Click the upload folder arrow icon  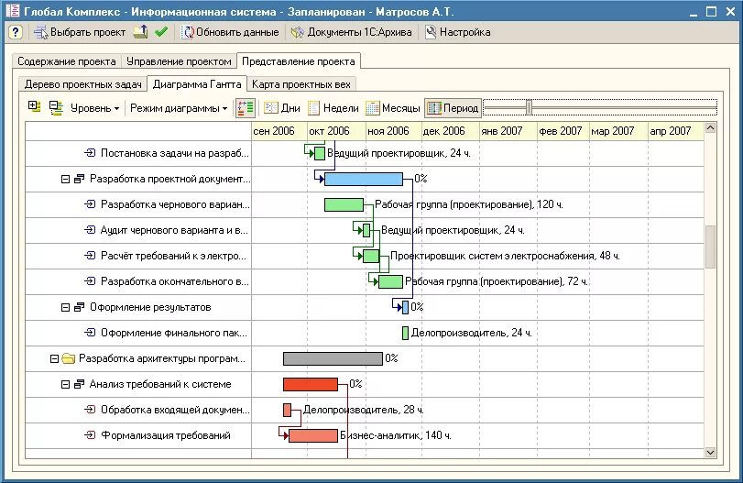click(140, 32)
